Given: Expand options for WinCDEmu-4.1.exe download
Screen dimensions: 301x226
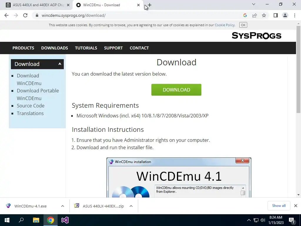Looking at the screenshot, I should pyautogui.click(x=63, y=206).
